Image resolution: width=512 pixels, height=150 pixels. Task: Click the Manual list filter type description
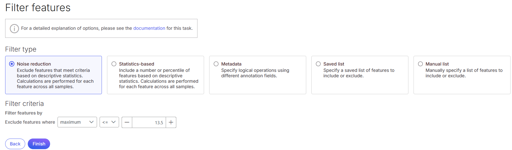point(464,73)
